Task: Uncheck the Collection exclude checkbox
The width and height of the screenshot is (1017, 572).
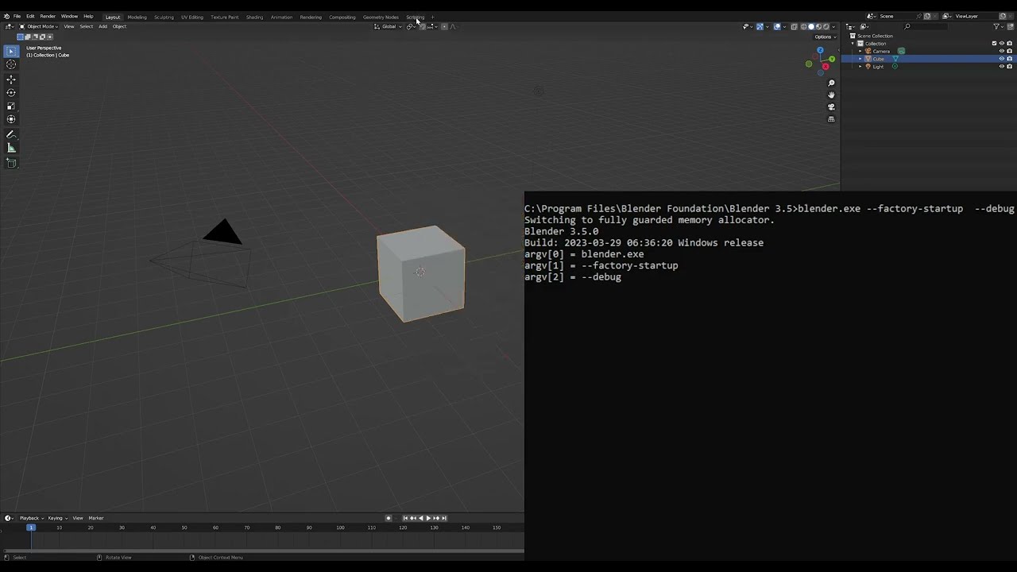Action: click(x=994, y=43)
